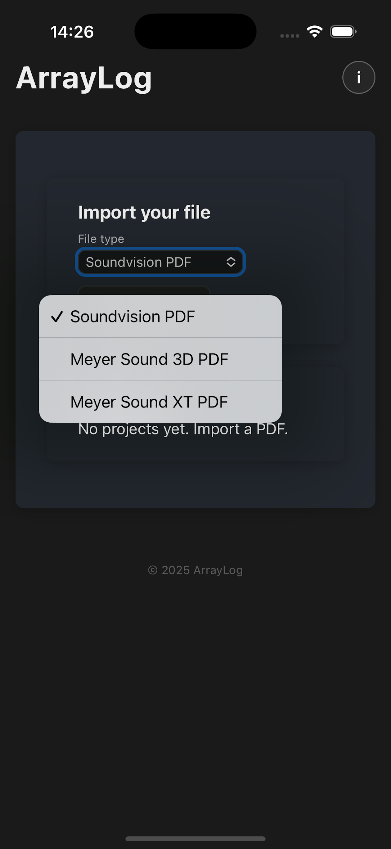Image resolution: width=391 pixels, height=849 pixels.
Task: Tap the No projects yet message text
Action: point(183,429)
